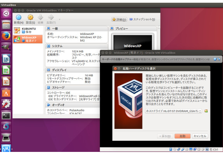223x155 pixels.
Task: Click the shared folders status bar icon
Action: tap(187, 149)
